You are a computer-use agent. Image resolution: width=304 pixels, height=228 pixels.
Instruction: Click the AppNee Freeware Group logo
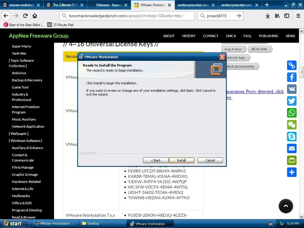39,36
